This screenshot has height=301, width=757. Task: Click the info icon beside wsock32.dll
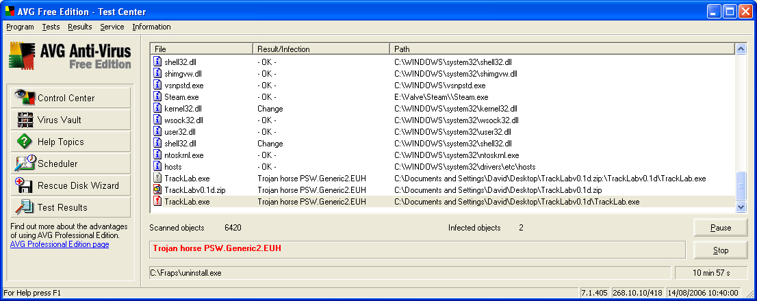pos(157,120)
